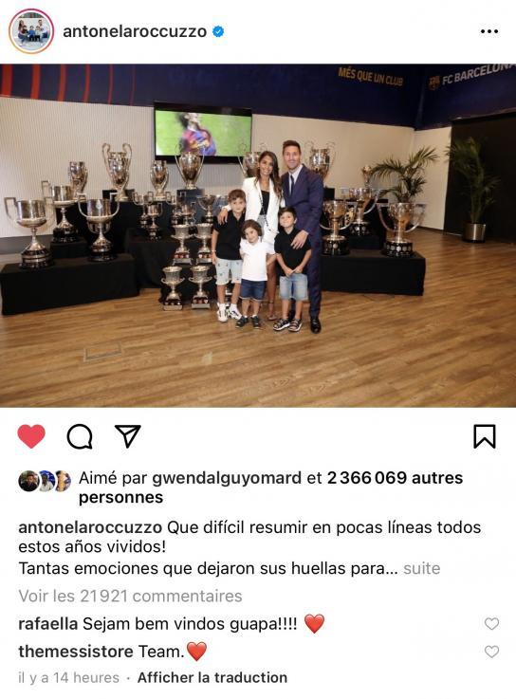Screen dimensions: 516x699
Task: Open gwendalguyomard's profile from likes
Action: coord(227,478)
